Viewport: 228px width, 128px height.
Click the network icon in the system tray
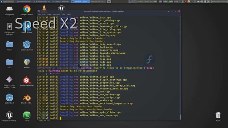198,1
